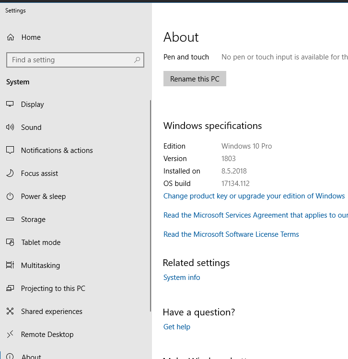Click the Storage drive icon
348x359 pixels.
[x=10, y=220]
